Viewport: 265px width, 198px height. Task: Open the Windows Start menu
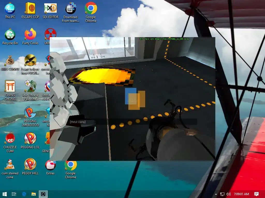click(x=5, y=194)
